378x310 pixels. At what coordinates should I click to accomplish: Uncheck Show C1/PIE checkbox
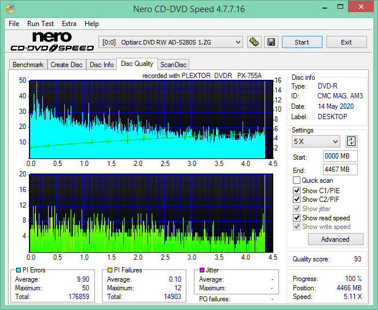pos(296,190)
